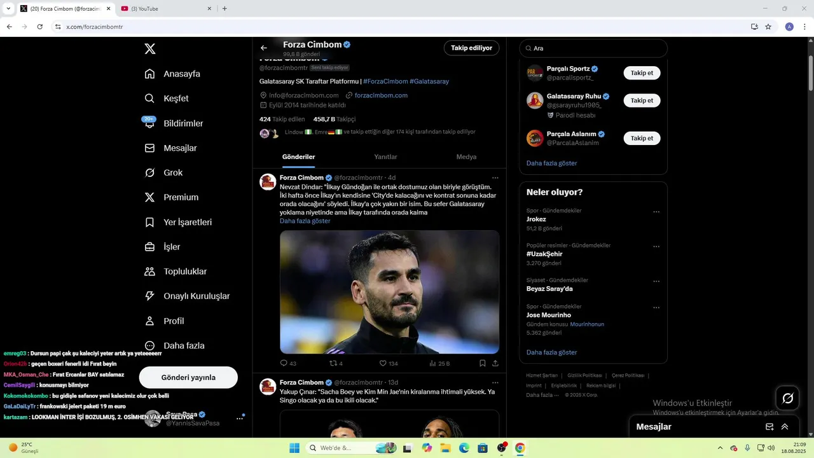This screenshot has height=458, width=814.
Task: Follow Parçala Aslanım account
Action: coord(642,138)
